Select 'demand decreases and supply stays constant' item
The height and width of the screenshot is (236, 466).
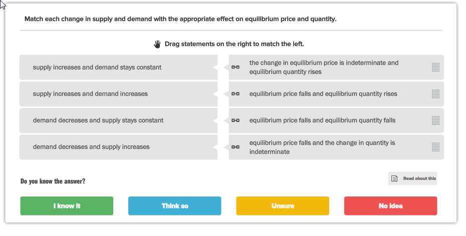119,120
